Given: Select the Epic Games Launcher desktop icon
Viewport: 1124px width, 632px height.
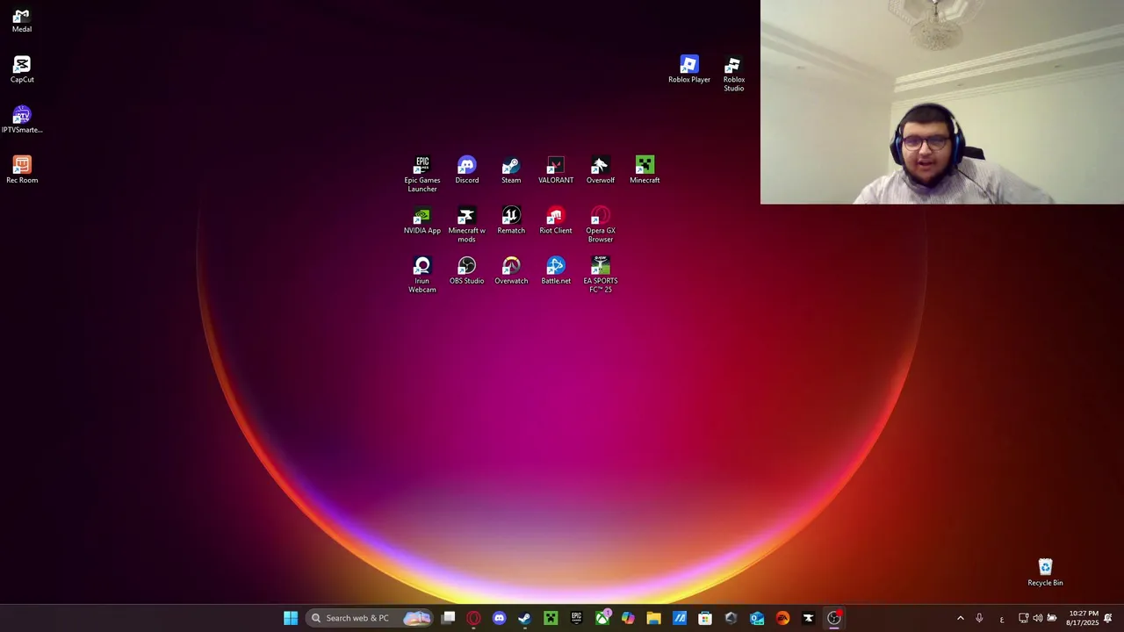Looking at the screenshot, I should pos(422,175).
